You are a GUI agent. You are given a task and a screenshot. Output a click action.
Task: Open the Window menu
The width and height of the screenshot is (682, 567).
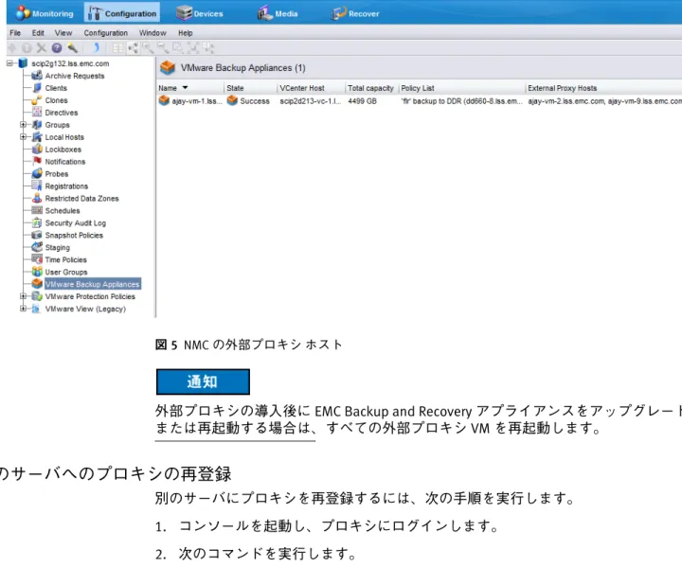[153, 33]
